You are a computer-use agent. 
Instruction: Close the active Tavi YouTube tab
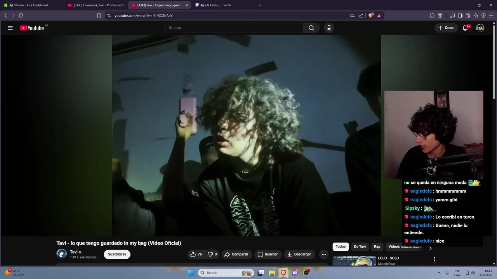[x=186, y=5]
